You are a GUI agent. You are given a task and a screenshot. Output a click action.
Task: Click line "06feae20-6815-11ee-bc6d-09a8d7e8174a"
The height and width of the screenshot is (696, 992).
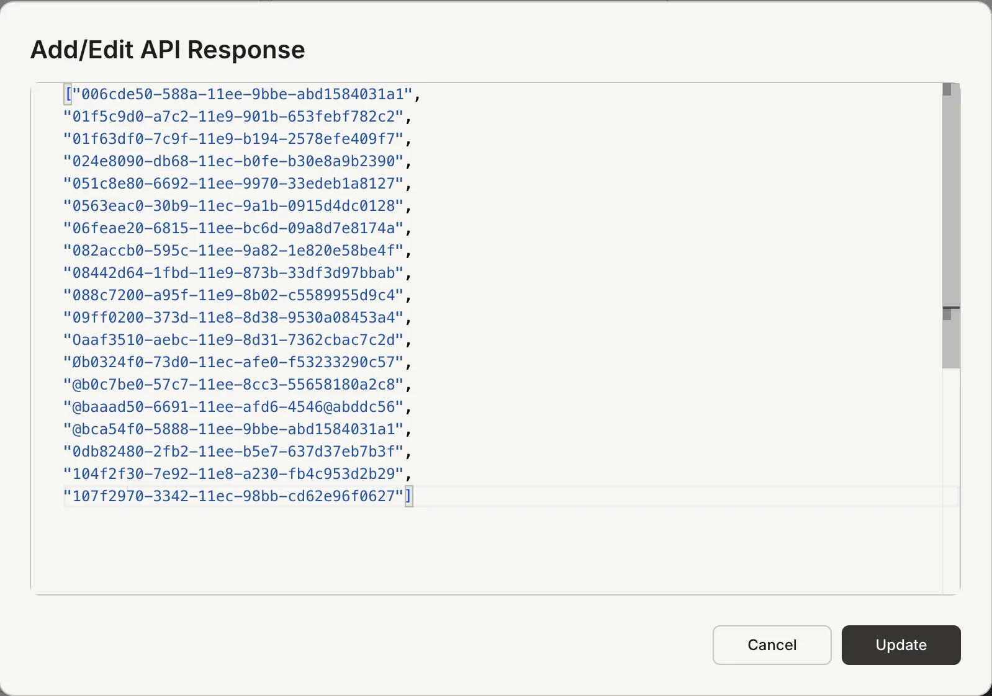(x=238, y=228)
